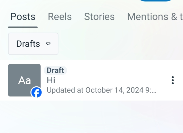This screenshot has height=133, width=183.
Task: Click the Draft status badge
Action: pos(55,70)
